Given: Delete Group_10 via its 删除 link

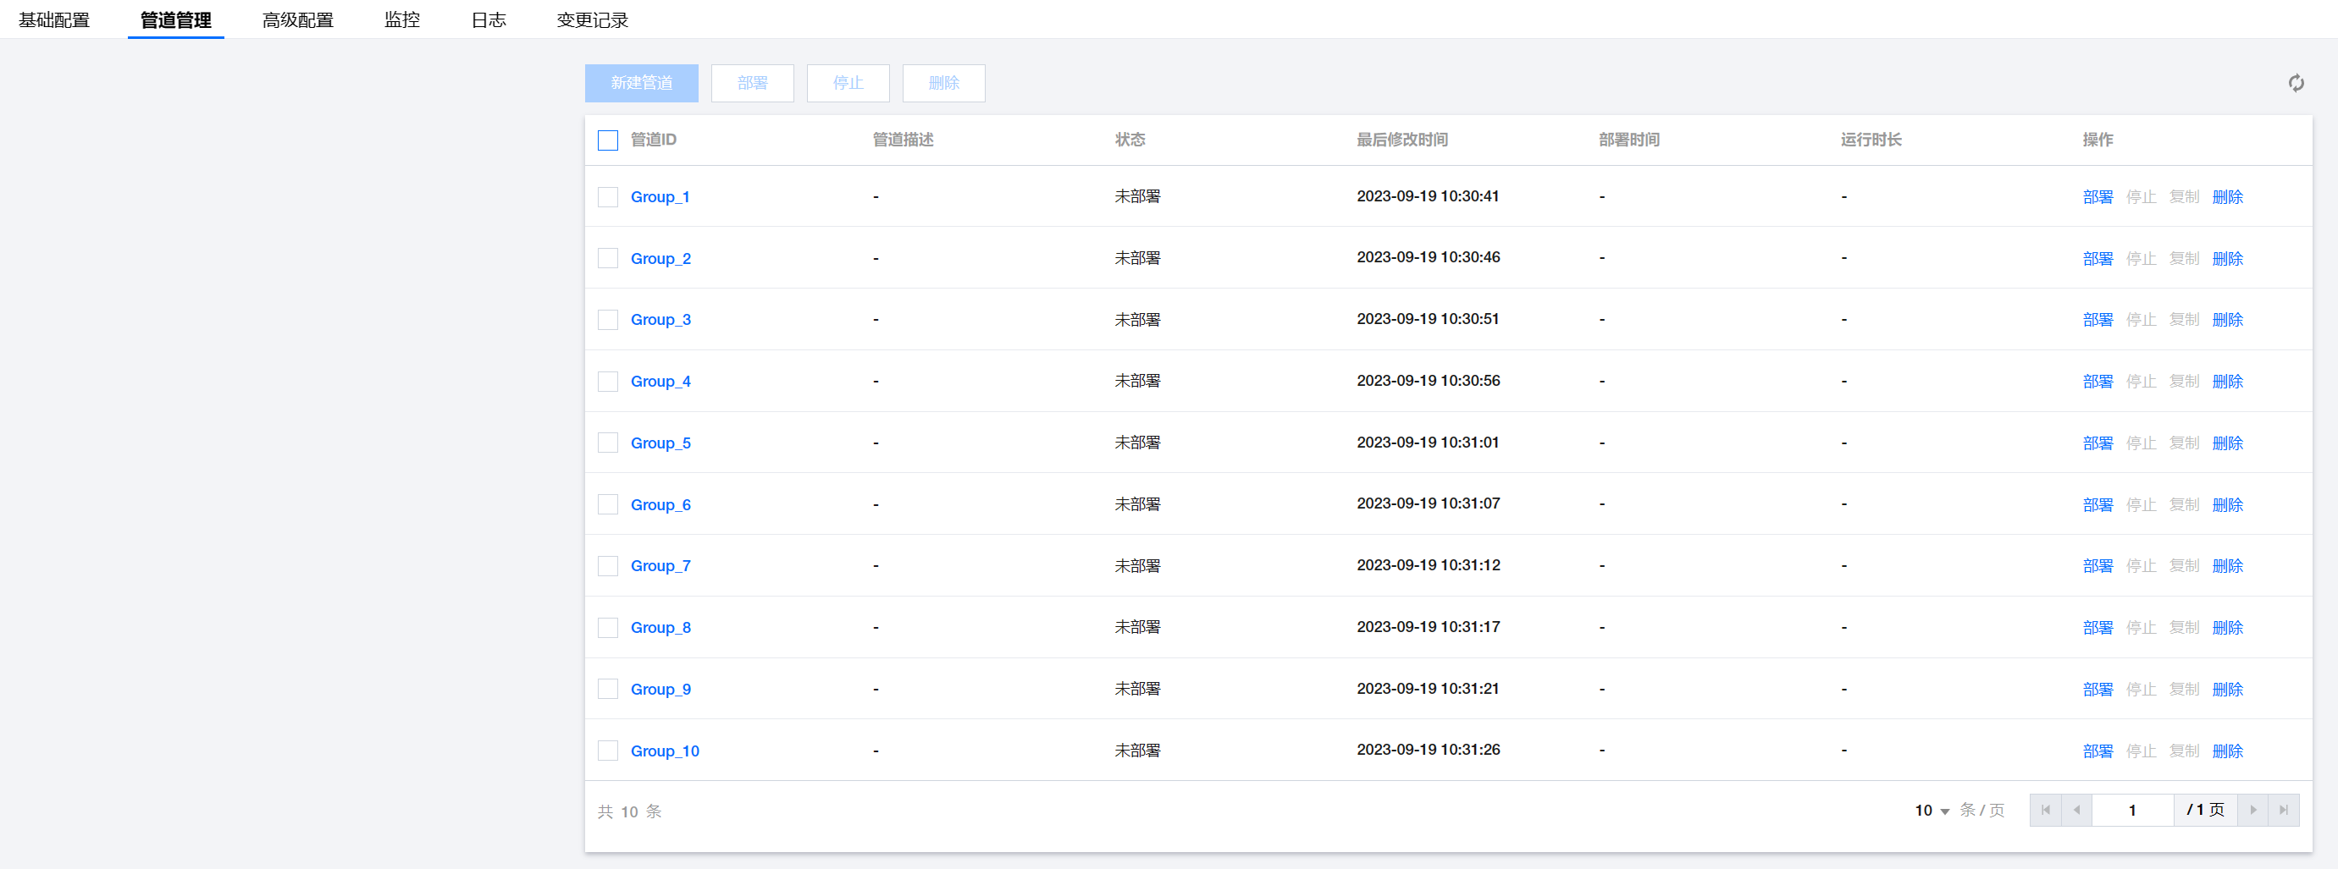Looking at the screenshot, I should (2227, 751).
